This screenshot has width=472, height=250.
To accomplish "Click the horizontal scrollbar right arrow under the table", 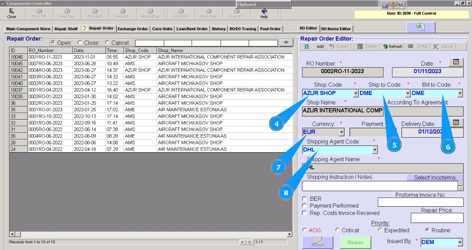I will pyautogui.click(x=290, y=234).
